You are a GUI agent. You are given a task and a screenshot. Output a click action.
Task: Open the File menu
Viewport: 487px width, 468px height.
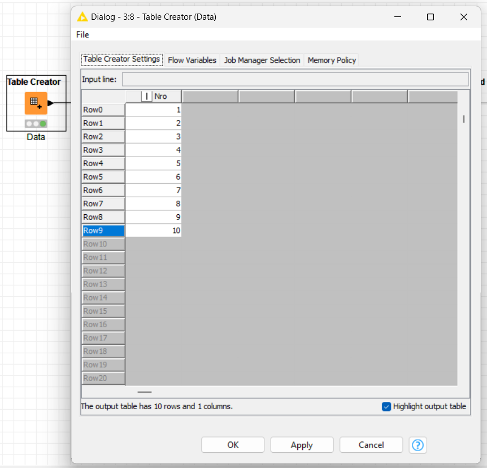point(82,34)
